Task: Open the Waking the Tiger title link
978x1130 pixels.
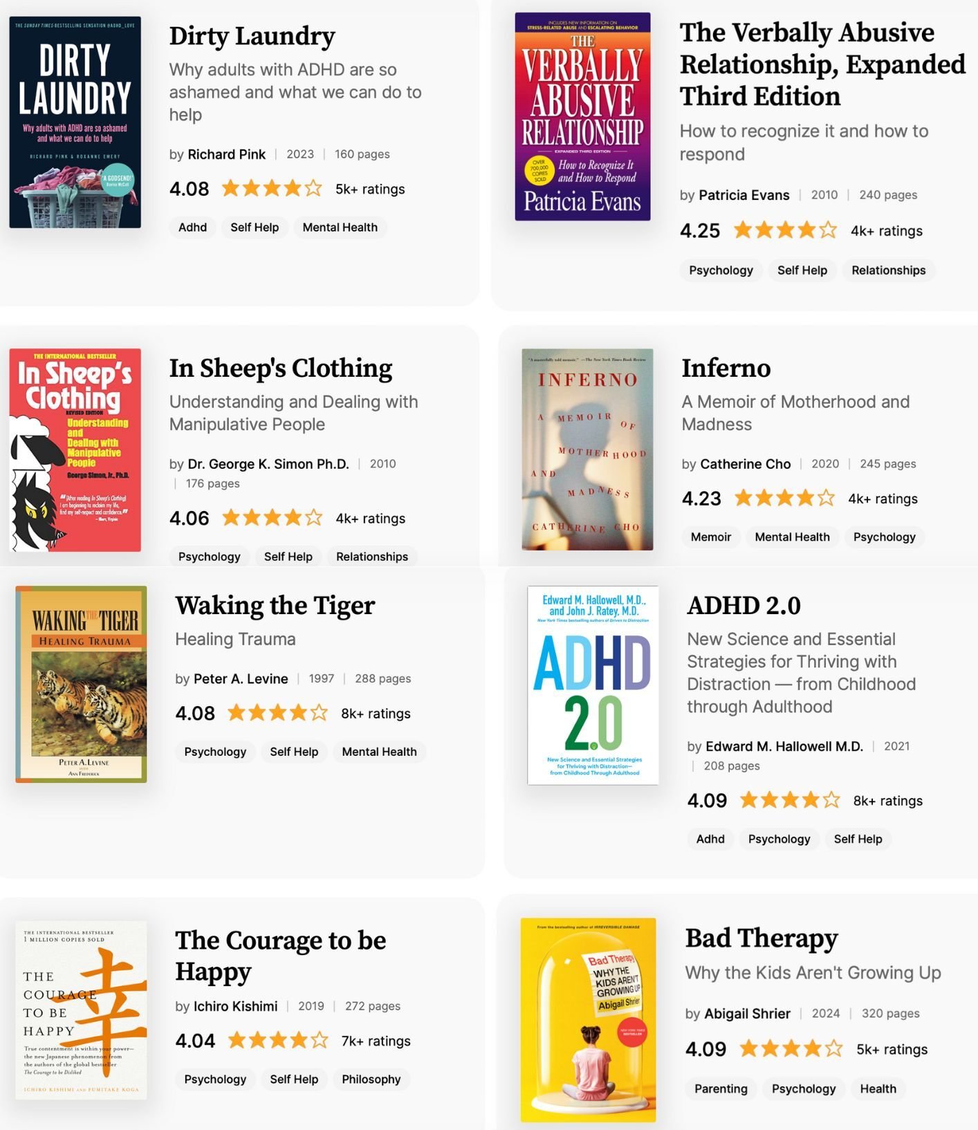Action: click(275, 606)
